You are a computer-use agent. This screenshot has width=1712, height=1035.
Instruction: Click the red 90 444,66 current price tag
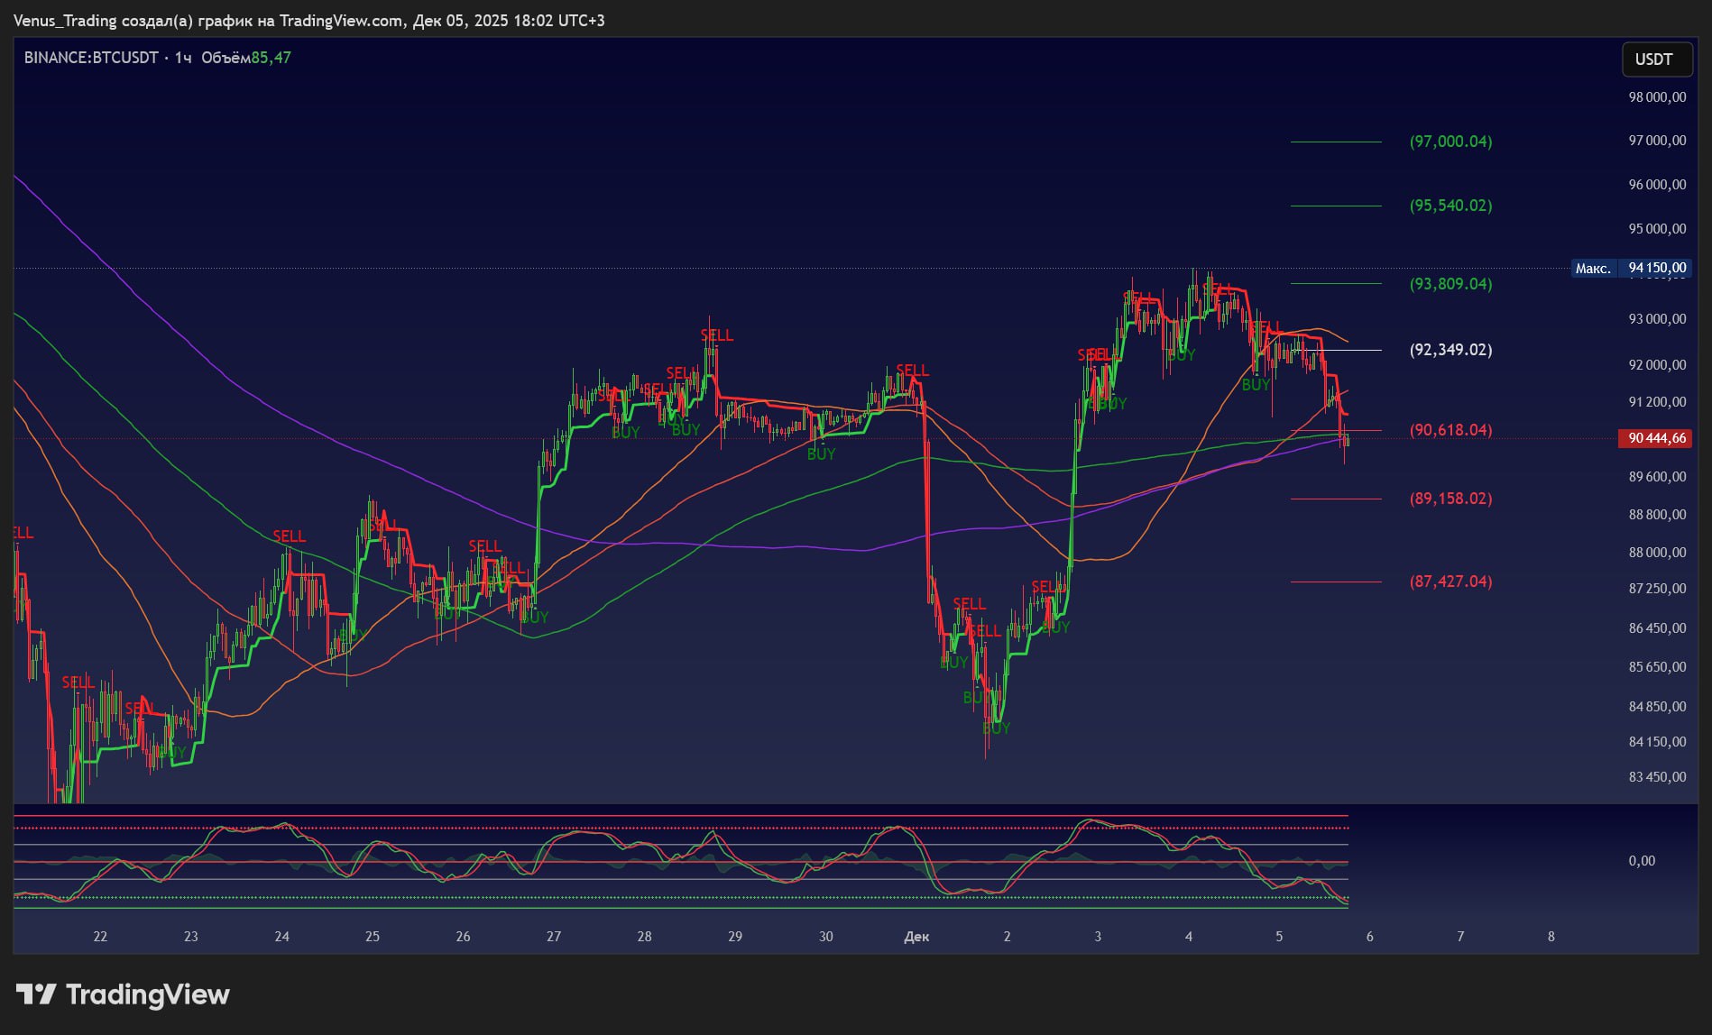pos(1656,438)
